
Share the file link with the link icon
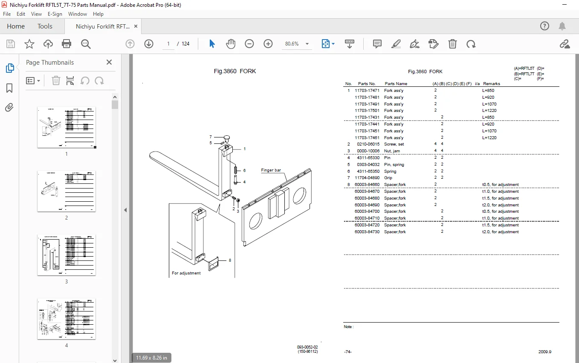click(x=565, y=44)
